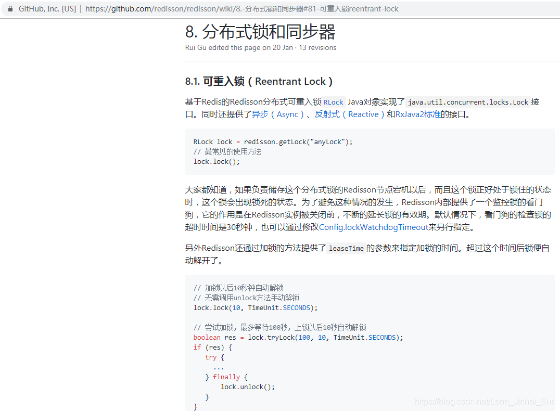Click the lock.tryLock(100, 10, ...) code line

[x=298, y=338]
